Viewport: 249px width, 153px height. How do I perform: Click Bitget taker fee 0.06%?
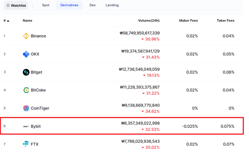pos(228,72)
